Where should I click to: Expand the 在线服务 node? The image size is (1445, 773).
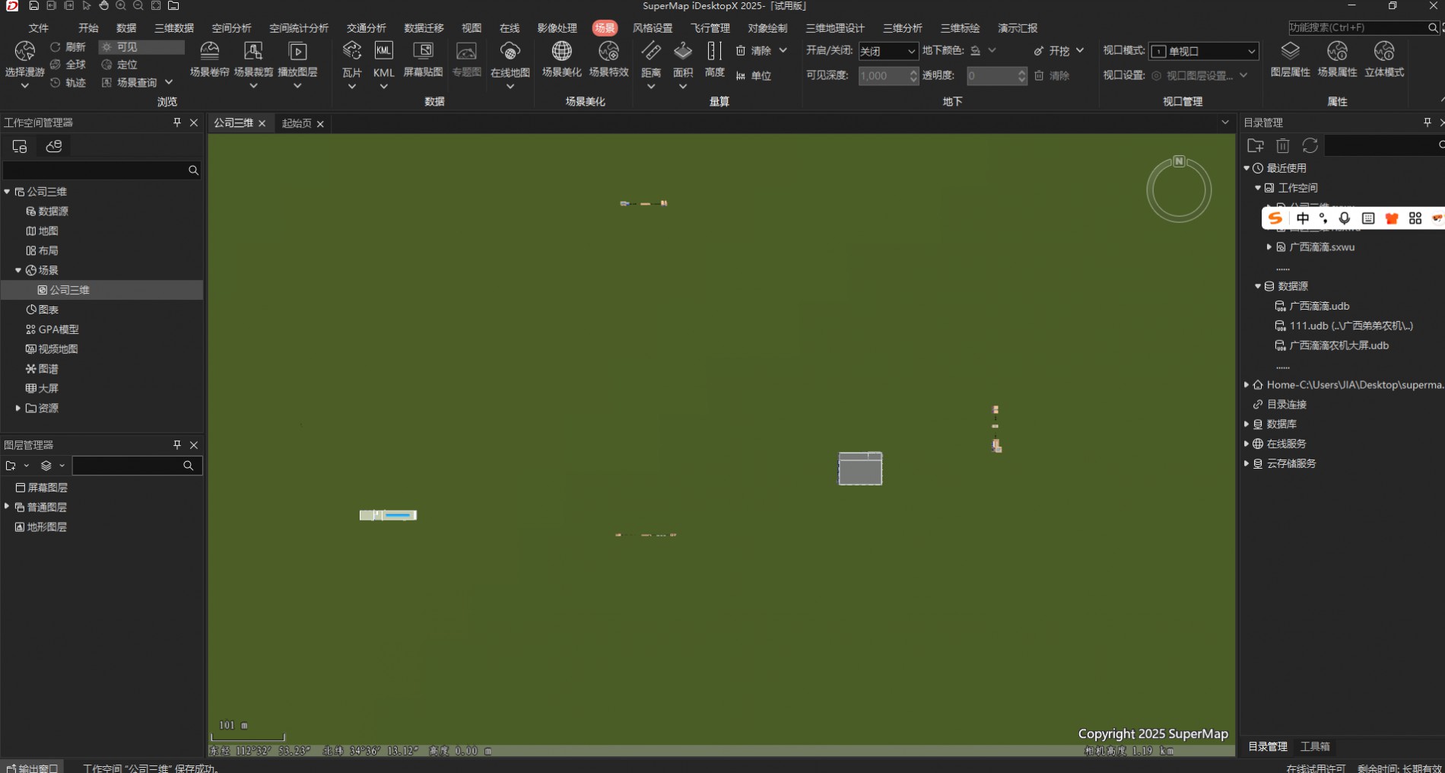pos(1247,444)
